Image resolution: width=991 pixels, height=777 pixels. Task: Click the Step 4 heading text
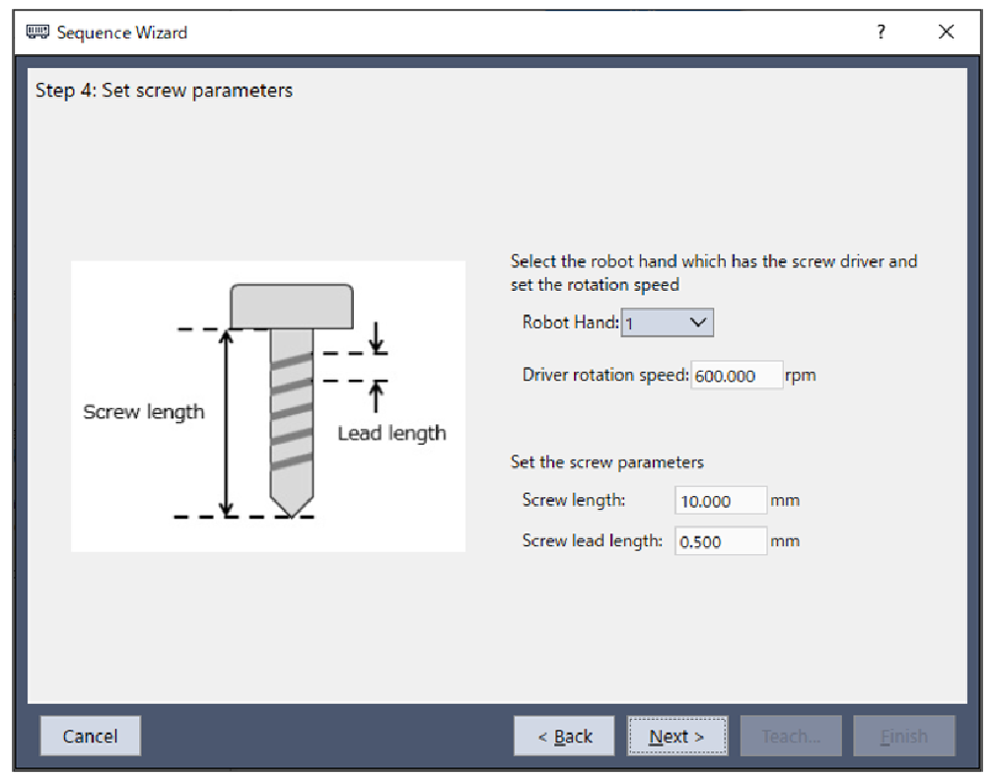click(x=164, y=91)
